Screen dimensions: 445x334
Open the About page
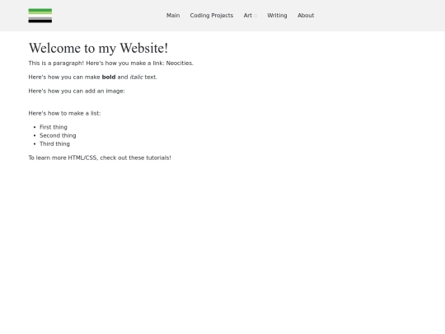[x=306, y=16]
